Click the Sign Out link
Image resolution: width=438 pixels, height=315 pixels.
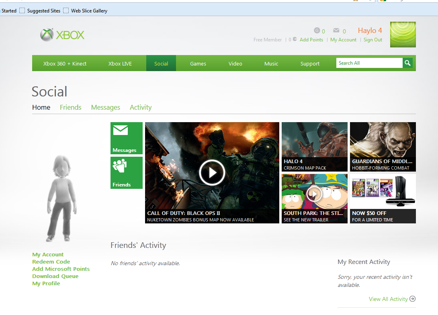pos(373,40)
